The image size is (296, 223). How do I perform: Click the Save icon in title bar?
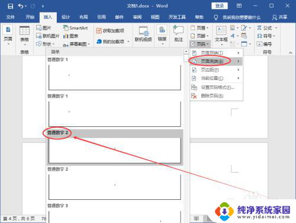click(x=10, y=6)
